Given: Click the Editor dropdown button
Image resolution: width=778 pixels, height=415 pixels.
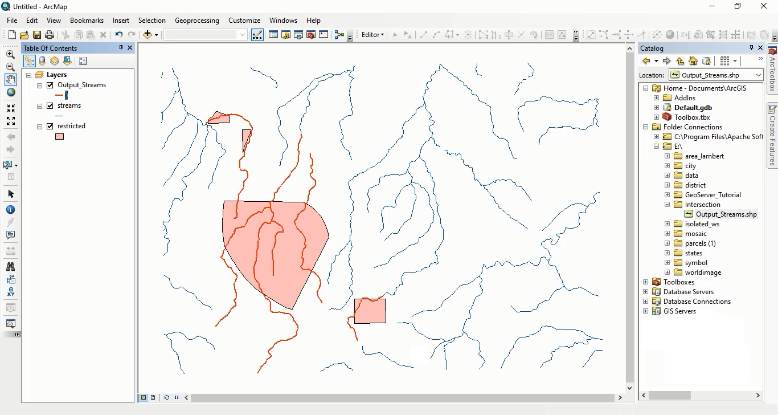Looking at the screenshot, I should [x=372, y=35].
